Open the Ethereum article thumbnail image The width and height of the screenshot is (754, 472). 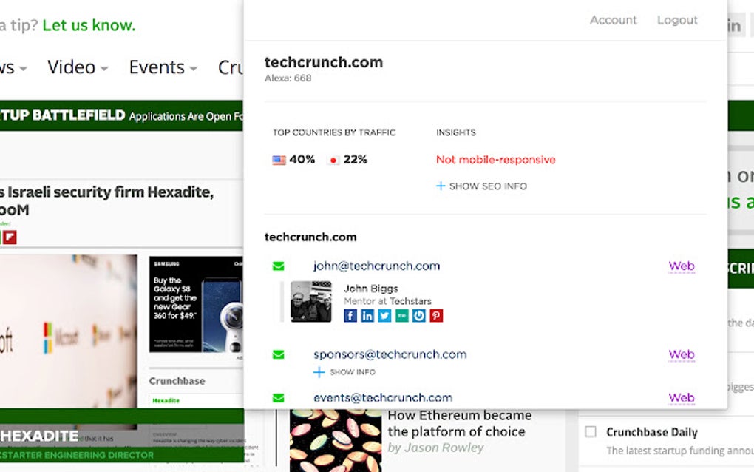pyautogui.click(x=336, y=440)
